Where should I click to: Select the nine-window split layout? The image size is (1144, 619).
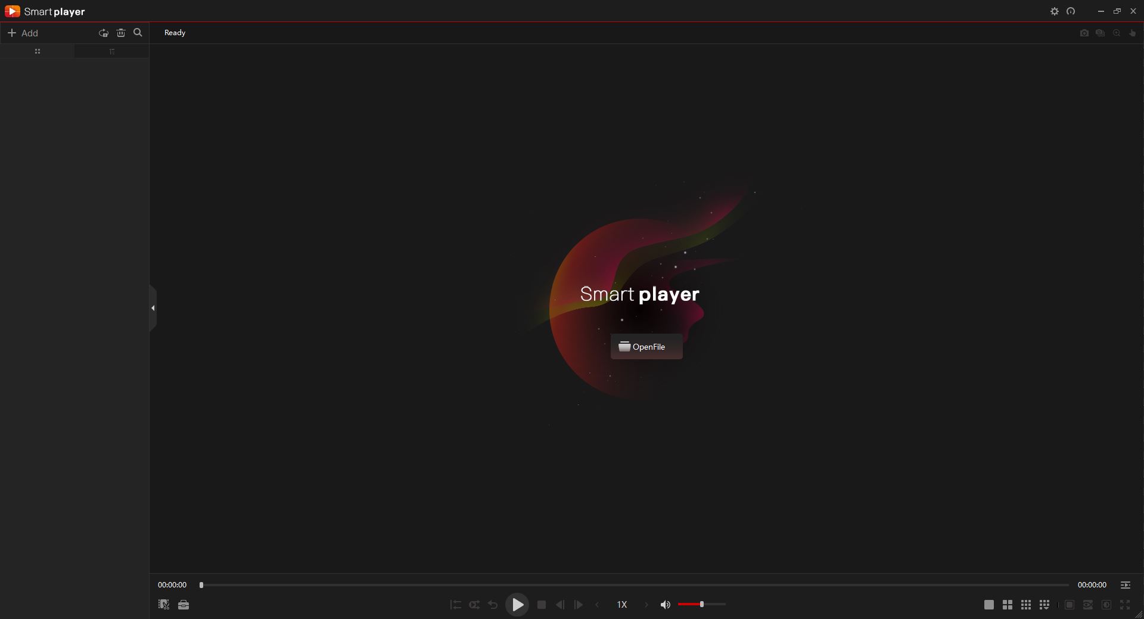pyautogui.click(x=1026, y=605)
